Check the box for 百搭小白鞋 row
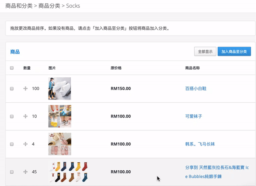The width and height of the screenshot is (256, 186). tap(12, 89)
